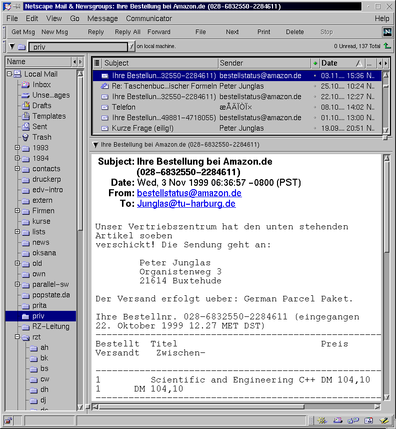Expand the contacts folder

17,169
